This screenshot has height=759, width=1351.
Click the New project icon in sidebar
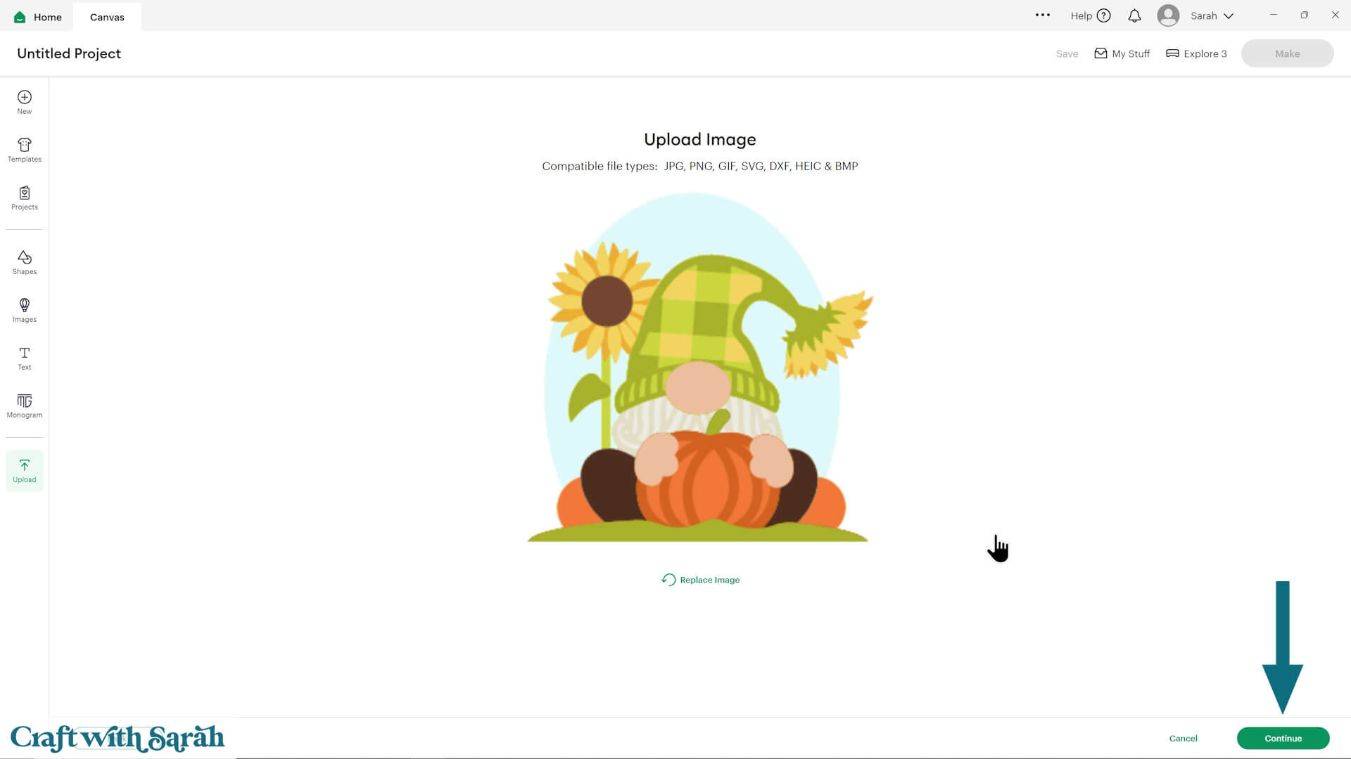24,102
